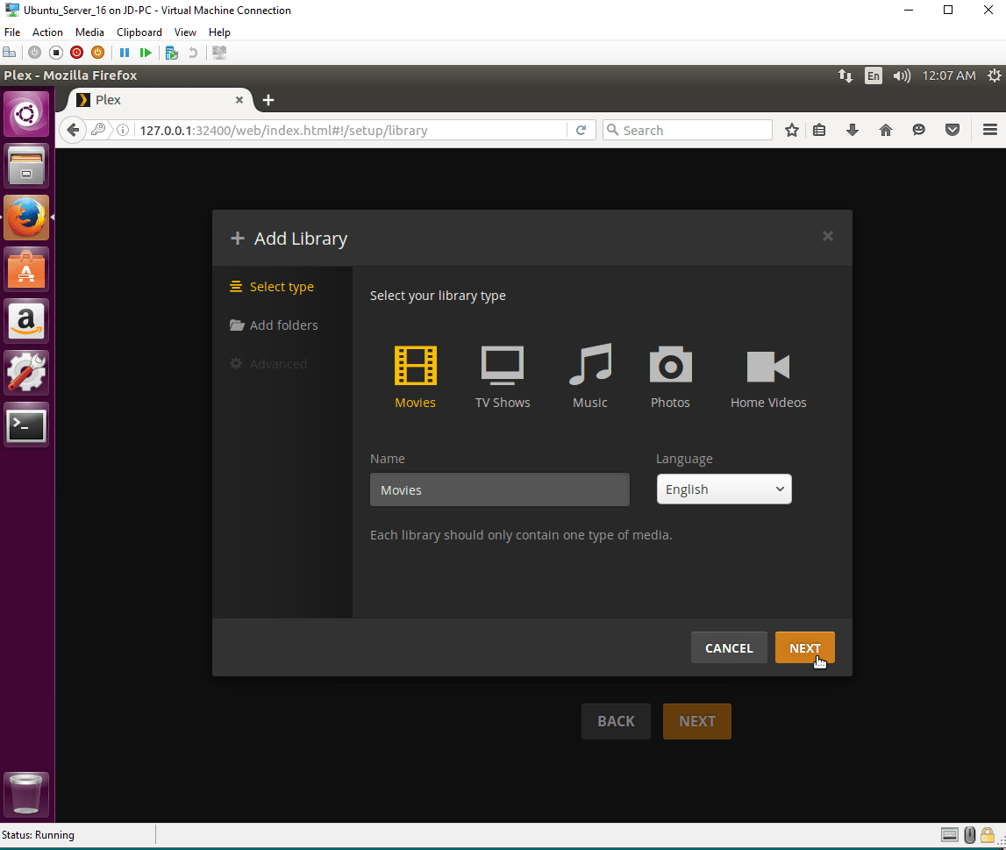Open the File menu of VM Connection
Image resolution: width=1006 pixels, height=850 pixels.
tap(12, 32)
